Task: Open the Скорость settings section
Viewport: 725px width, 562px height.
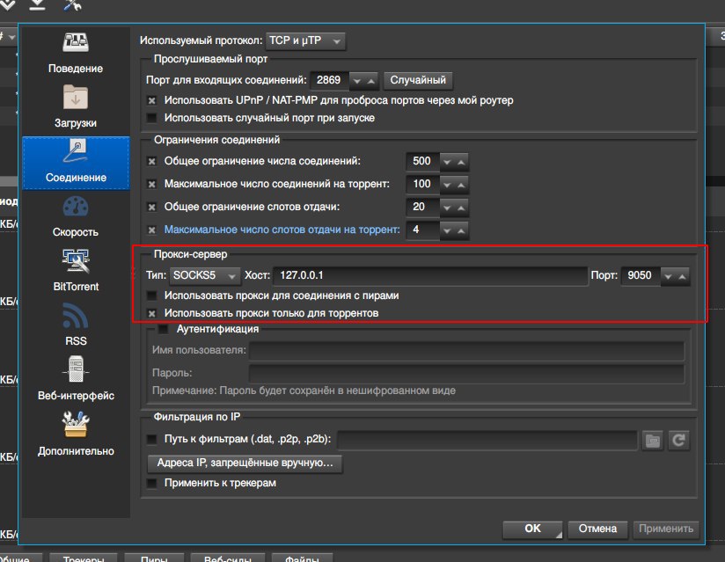Action: click(76, 215)
